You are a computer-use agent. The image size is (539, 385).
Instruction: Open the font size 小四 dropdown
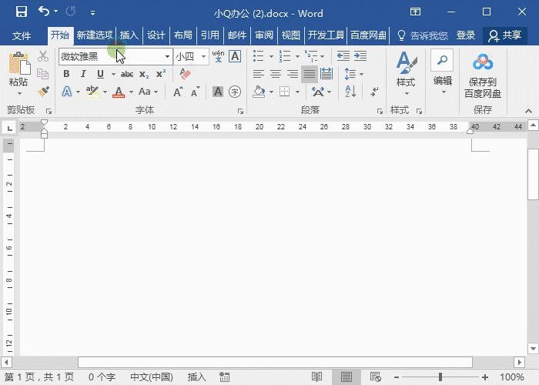[204, 56]
